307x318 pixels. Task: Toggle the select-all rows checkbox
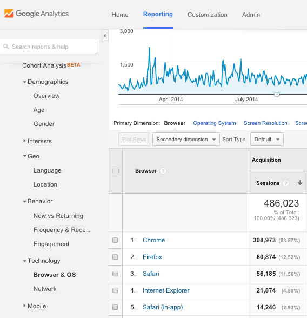(x=116, y=171)
